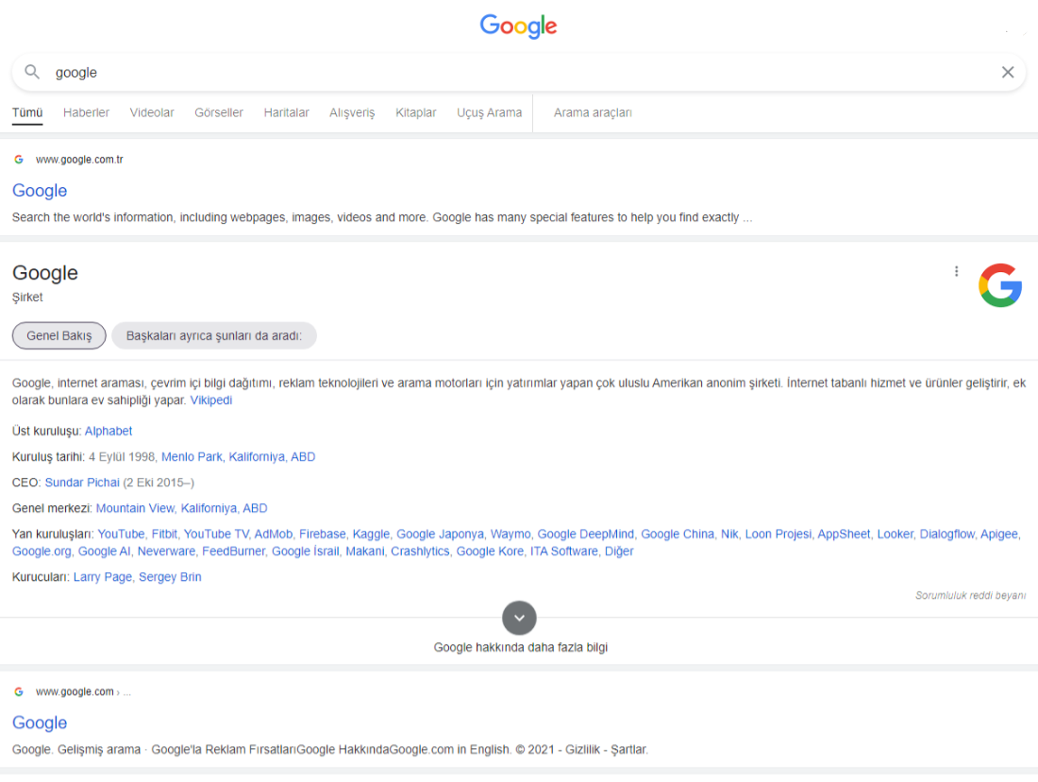Click the www.google.com.tr URL

[x=79, y=159]
